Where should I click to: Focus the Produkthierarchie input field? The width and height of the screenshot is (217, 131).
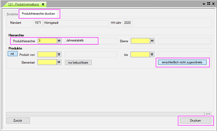tap(47, 41)
